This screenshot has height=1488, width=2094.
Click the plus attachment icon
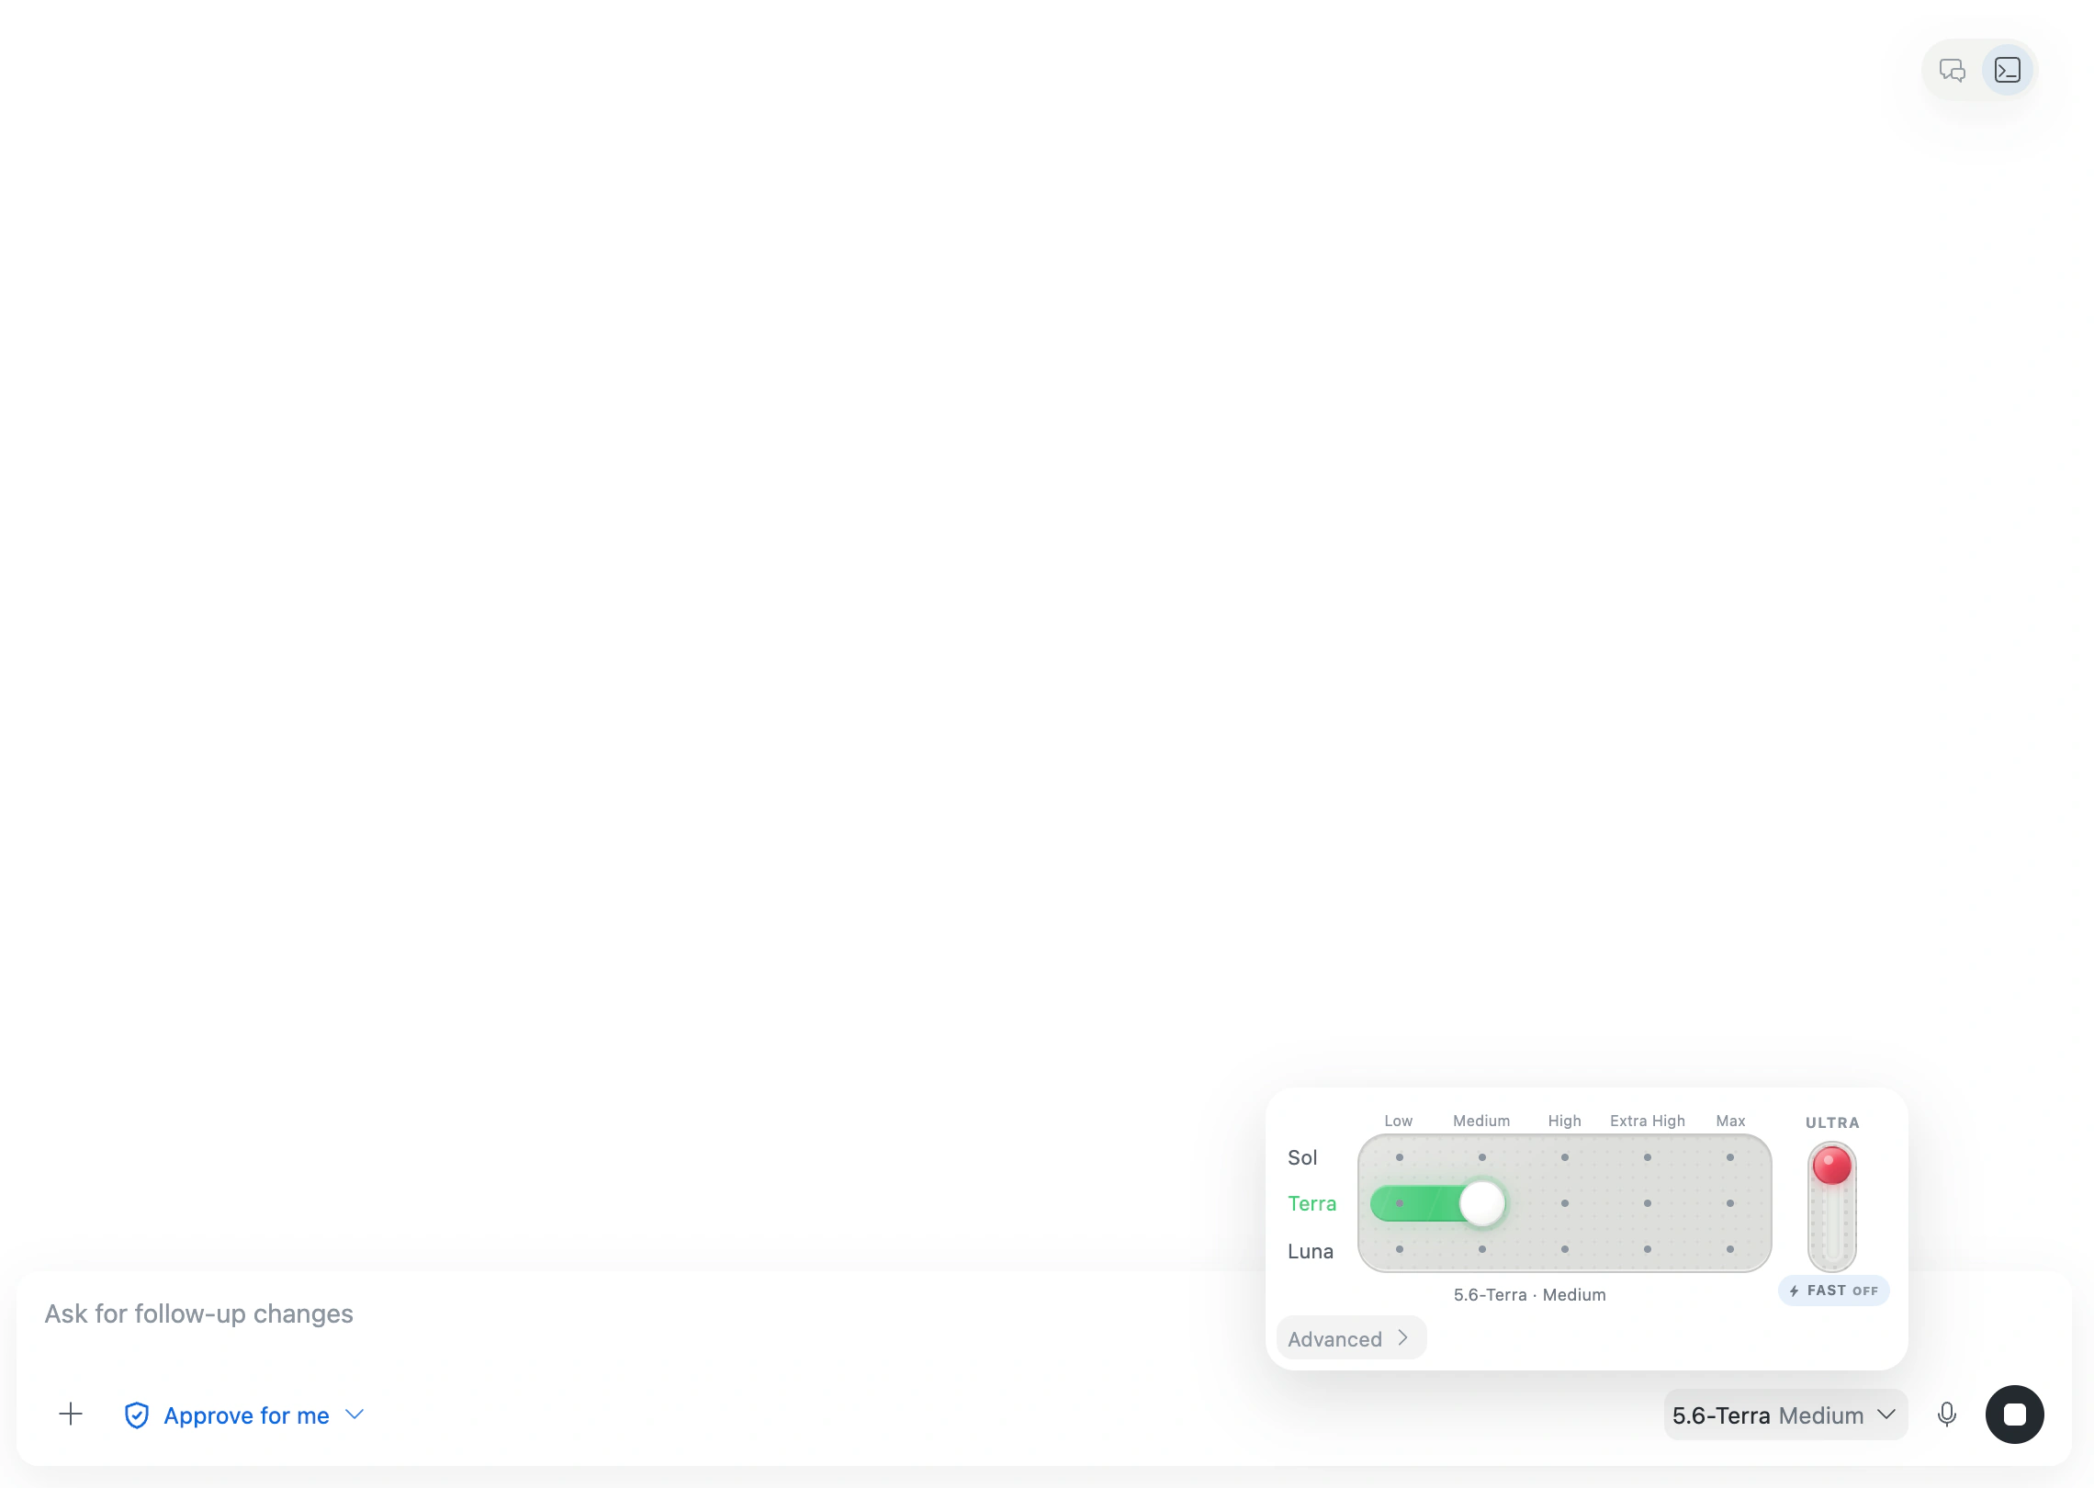click(71, 1415)
